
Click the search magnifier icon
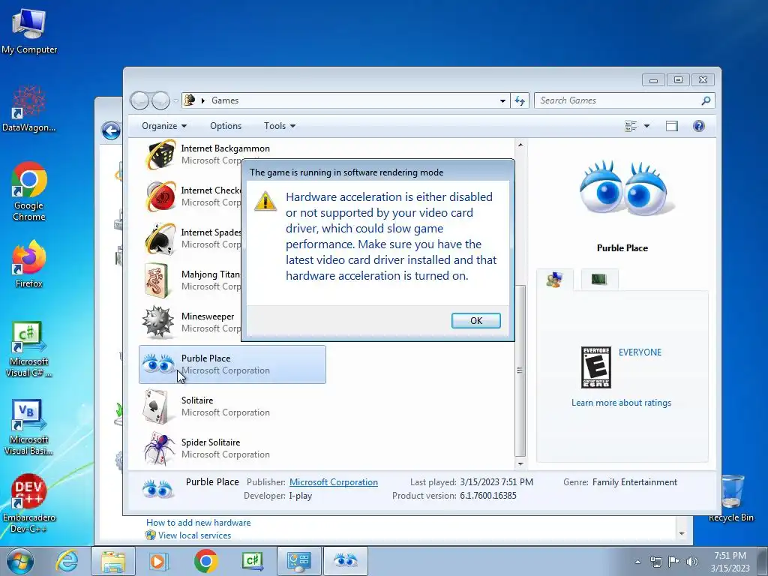[706, 100]
